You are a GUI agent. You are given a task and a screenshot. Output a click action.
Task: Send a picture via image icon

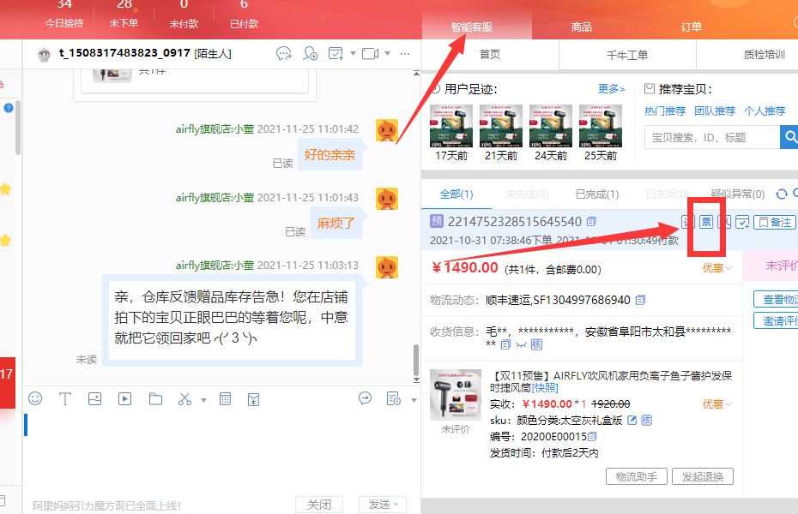tap(94, 398)
